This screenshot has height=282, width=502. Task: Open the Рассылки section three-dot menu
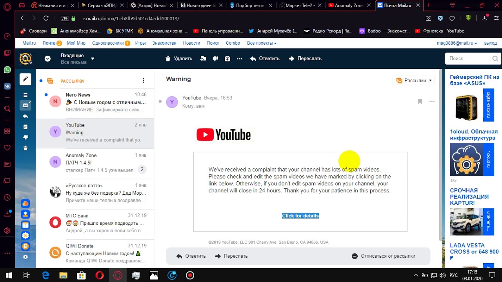tap(144, 81)
